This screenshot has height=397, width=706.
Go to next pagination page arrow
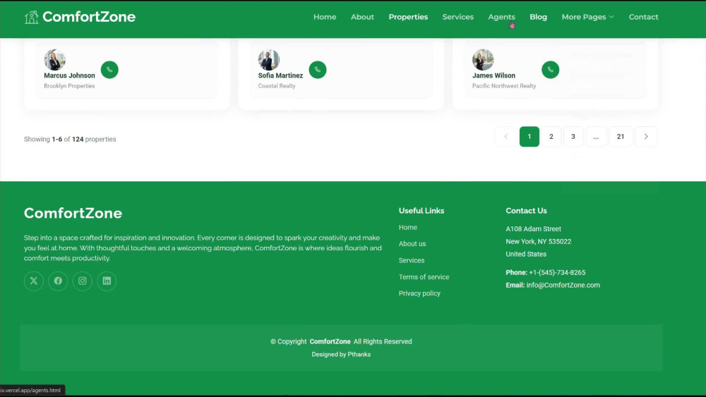[x=646, y=137]
